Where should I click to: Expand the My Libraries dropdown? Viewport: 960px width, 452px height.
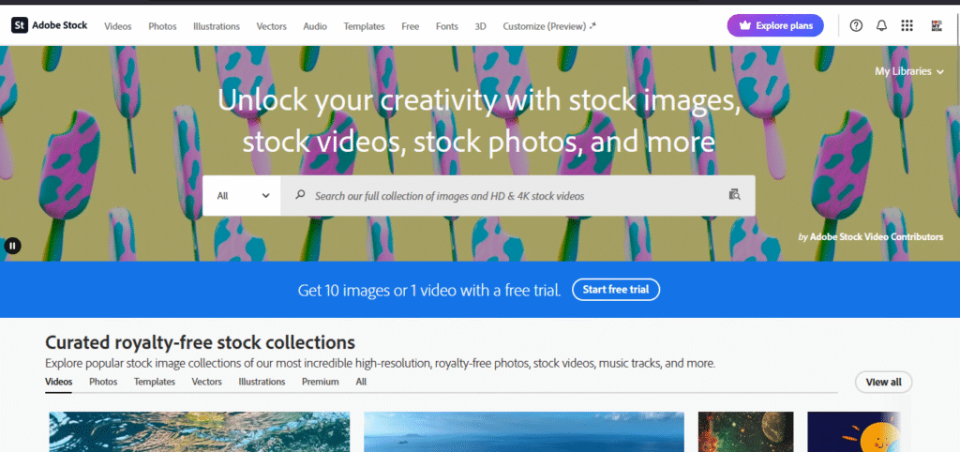[909, 71]
